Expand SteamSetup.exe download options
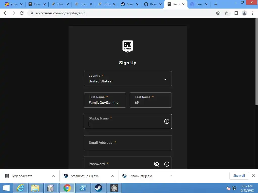This screenshot has width=258, height=193. coord(171,176)
